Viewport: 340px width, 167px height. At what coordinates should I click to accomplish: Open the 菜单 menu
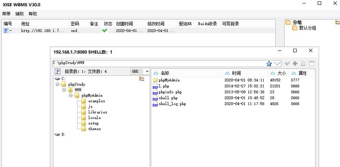(6, 14)
